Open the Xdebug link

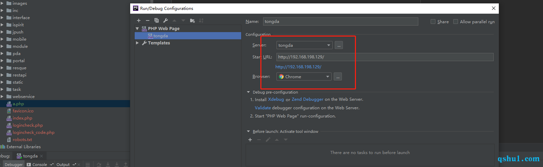point(276,99)
